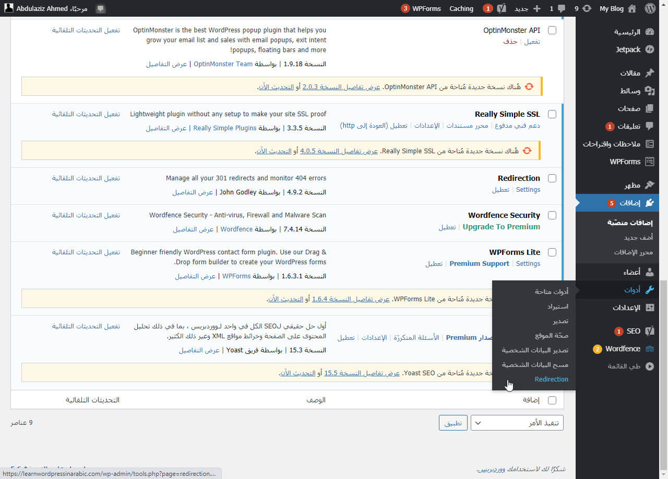Click the Really Simple SSL update refresh icon
The height and width of the screenshot is (479, 668).
click(x=527, y=151)
